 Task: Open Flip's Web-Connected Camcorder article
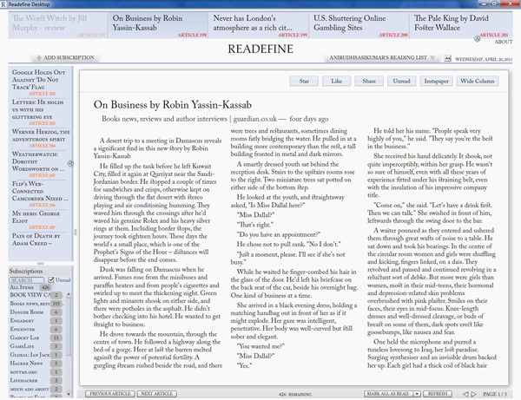point(39,193)
